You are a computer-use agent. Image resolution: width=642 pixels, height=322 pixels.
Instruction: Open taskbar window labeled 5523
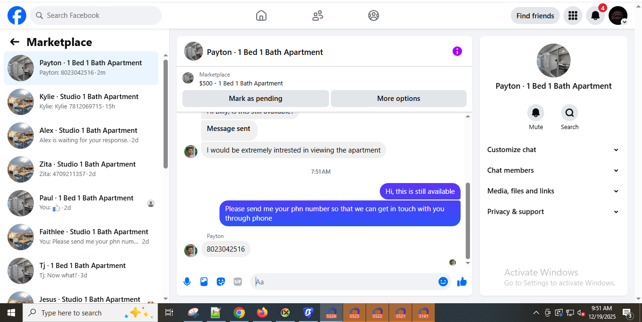coord(354,313)
